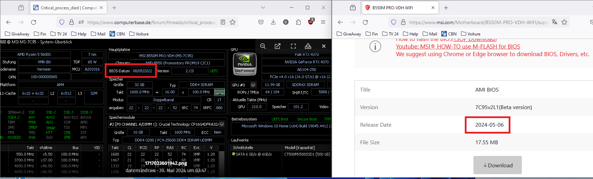593x179 pixels.
Task: Click the MSI B550M PRO-VDH (MS-7C95) field
Action: click(x=166, y=55)
